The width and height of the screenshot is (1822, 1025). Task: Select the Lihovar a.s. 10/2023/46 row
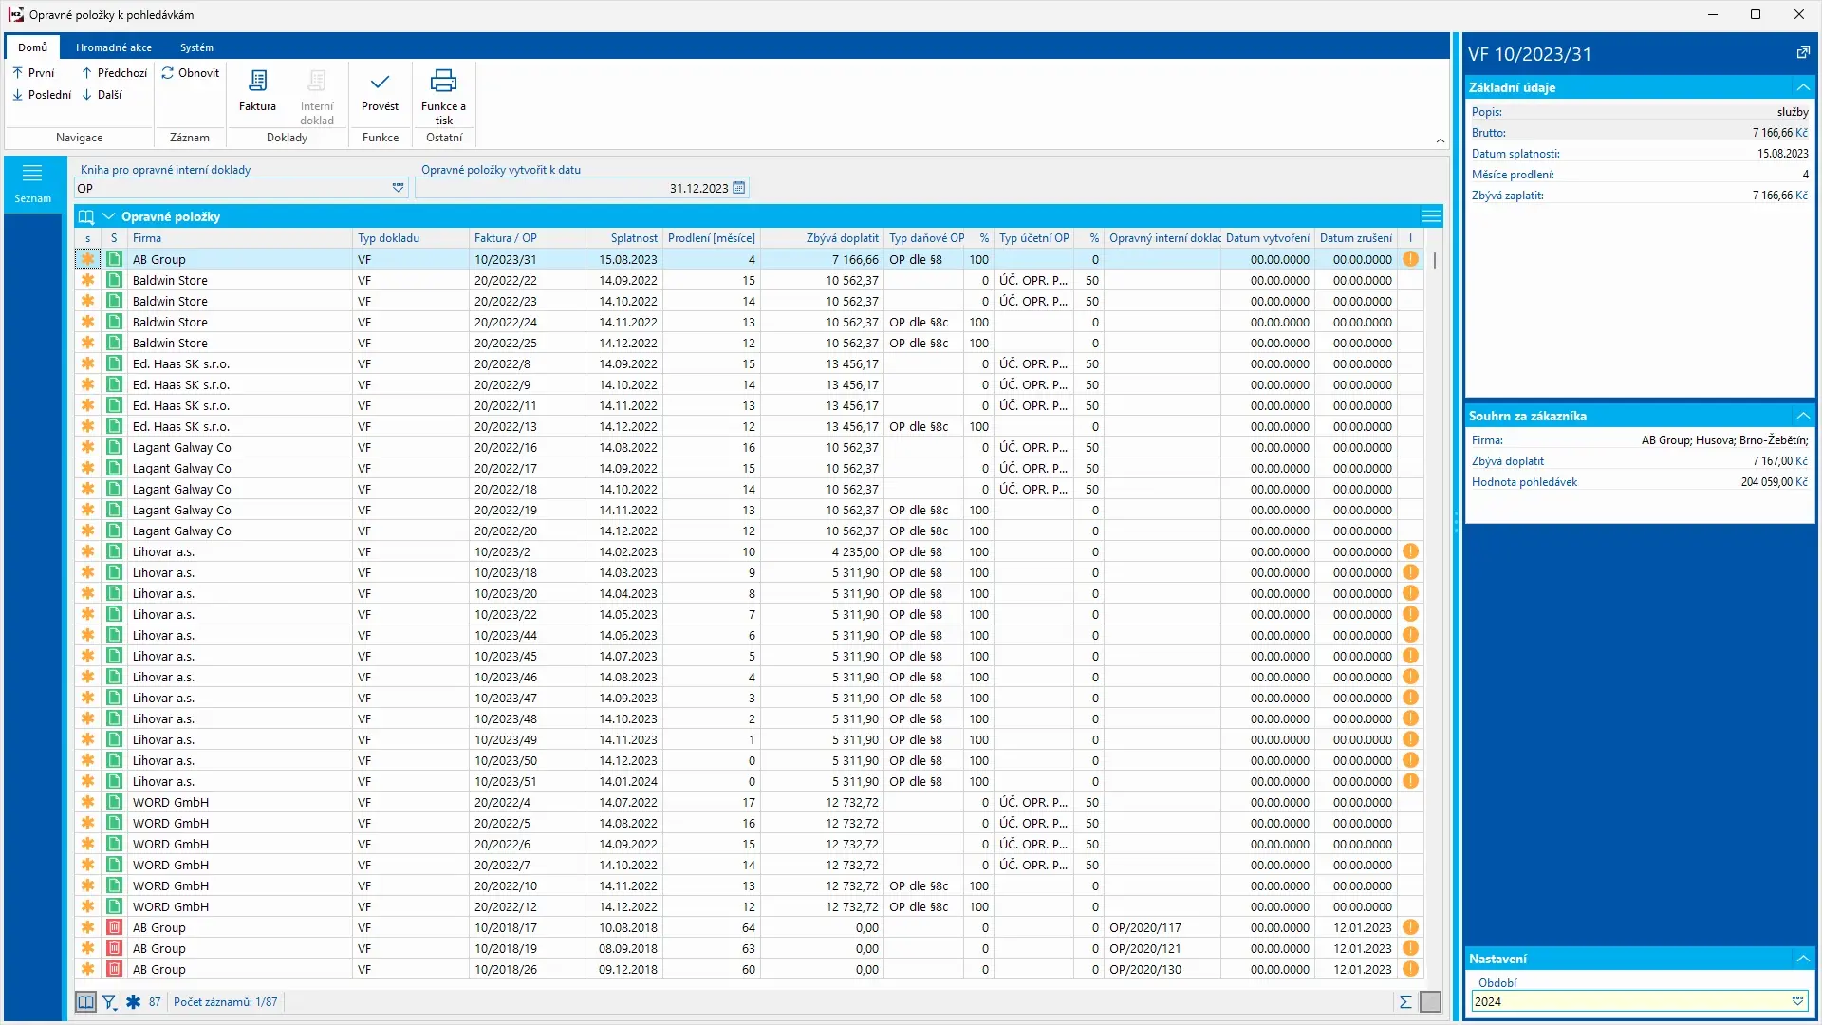click(x=750, y=677)
